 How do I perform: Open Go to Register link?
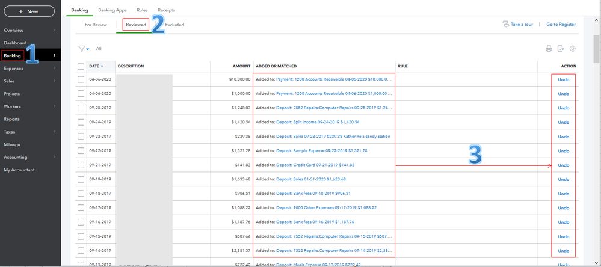561,24
